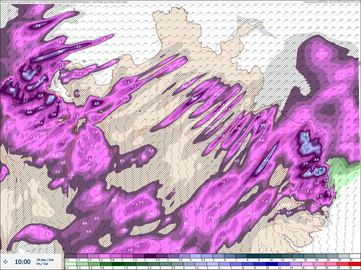Click the 4.3 precipitation value on the map
The image size is (361, 270).
(60, 52)
